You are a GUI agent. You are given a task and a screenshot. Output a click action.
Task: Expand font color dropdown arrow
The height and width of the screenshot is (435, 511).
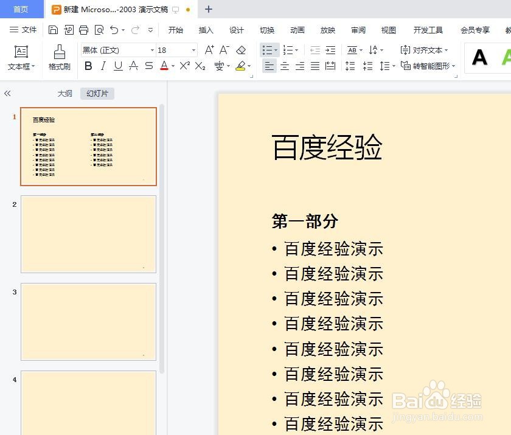[x=173, y=66]
